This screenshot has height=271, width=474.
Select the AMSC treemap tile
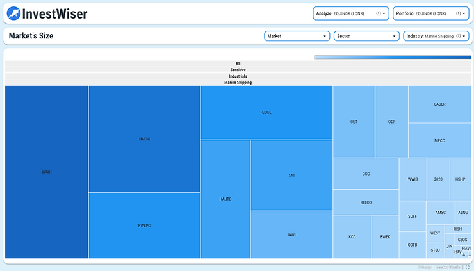pyautogui.click(x=441, y=213)
